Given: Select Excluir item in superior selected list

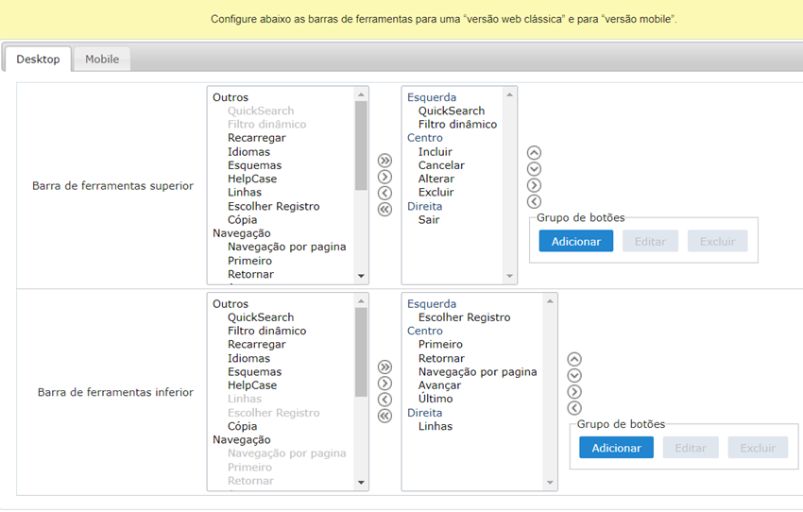Looking at the screenshot, I should pos(436,192).
